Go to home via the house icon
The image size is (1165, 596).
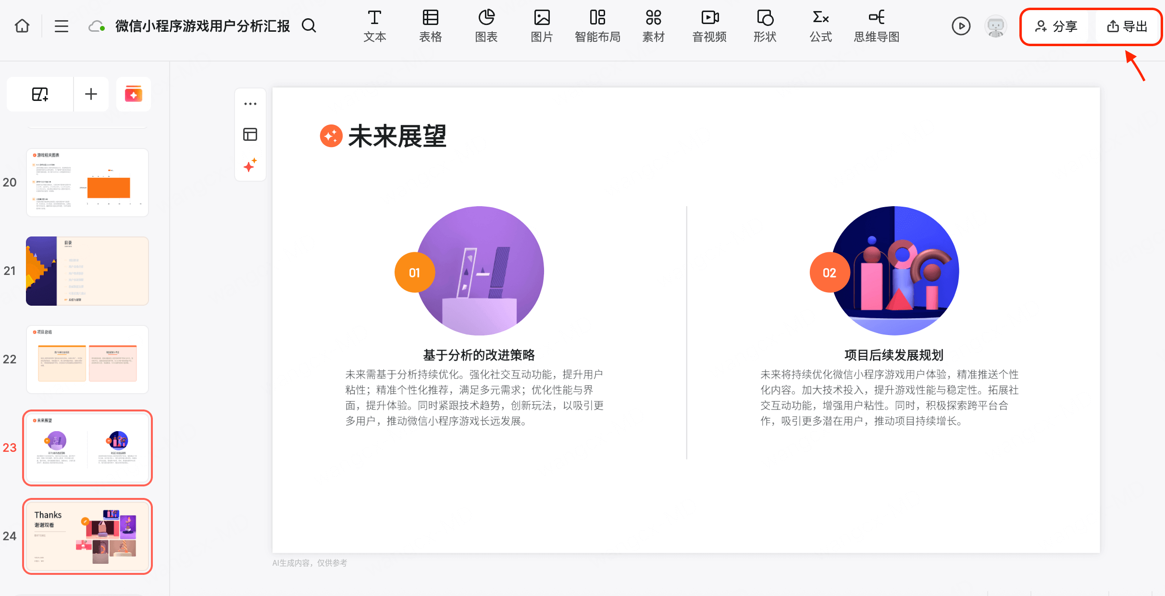(22, 26)
